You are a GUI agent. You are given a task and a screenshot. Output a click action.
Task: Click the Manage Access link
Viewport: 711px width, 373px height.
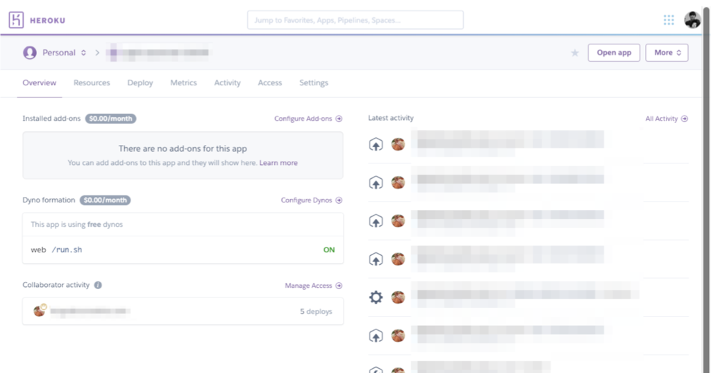[308, 286]
